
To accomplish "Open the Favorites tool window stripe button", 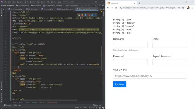I will click(x=2, y=86).
